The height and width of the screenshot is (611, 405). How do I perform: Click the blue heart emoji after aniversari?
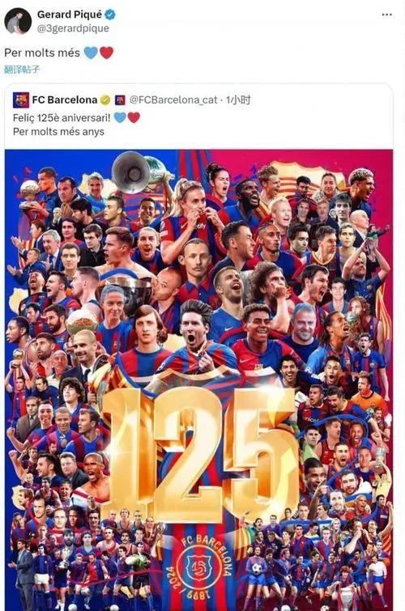pos(120,117)
